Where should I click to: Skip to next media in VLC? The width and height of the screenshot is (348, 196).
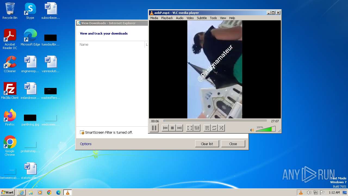[179, 128]
